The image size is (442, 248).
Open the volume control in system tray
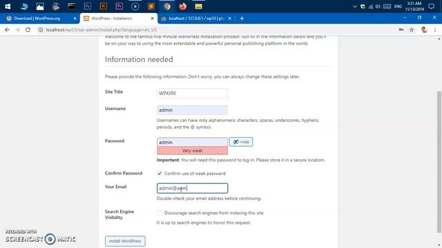[378, 6]
